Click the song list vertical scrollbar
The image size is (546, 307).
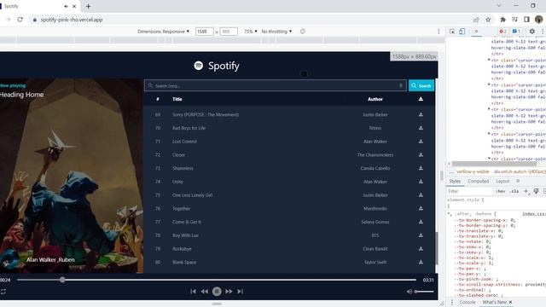pyautogui.click(x=436, y=248)
